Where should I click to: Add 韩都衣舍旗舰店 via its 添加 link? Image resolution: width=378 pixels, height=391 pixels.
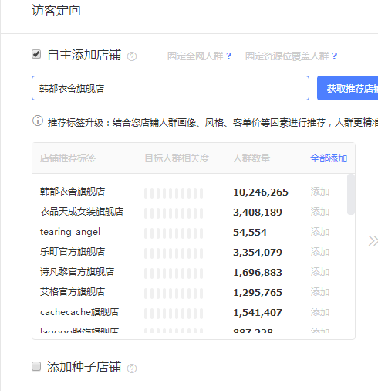tap(320, 192)
